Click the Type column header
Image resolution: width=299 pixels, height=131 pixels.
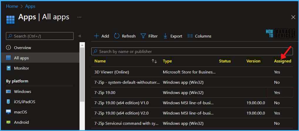(x=167, y=61)
